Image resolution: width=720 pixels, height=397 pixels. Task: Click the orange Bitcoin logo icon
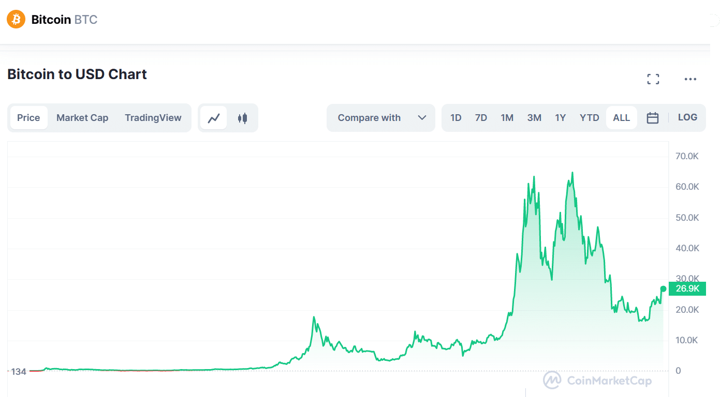[16, 20]
